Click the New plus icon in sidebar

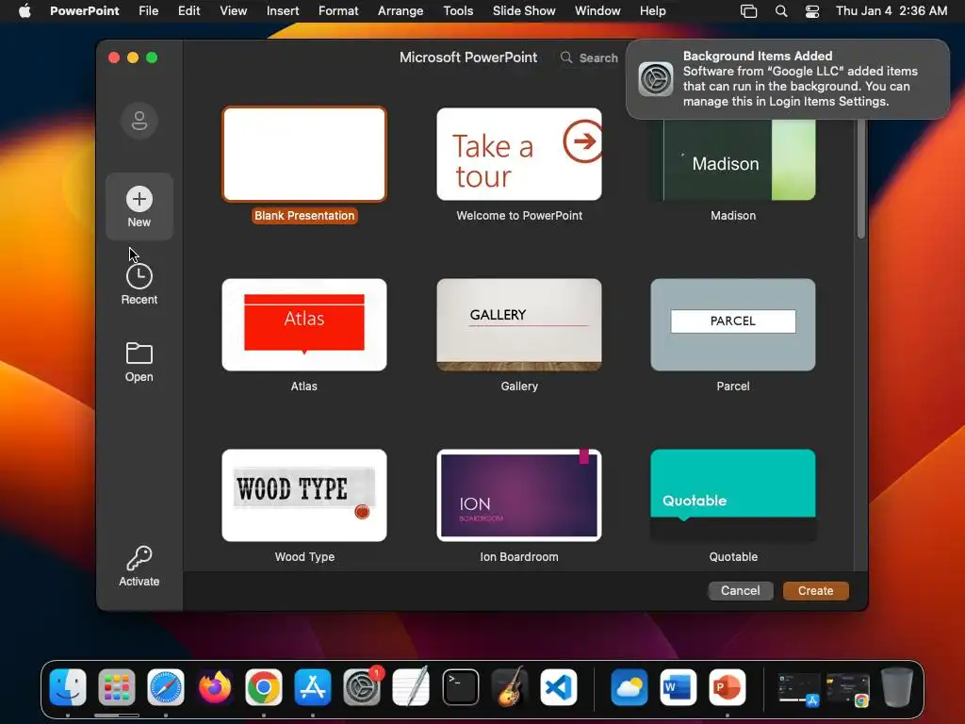(x=139, y=199)
